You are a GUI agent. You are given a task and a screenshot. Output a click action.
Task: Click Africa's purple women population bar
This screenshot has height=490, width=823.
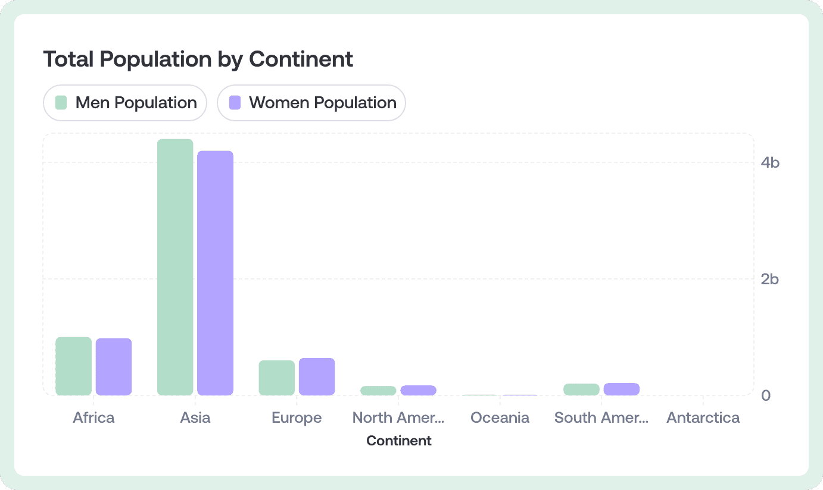(114, 366)
